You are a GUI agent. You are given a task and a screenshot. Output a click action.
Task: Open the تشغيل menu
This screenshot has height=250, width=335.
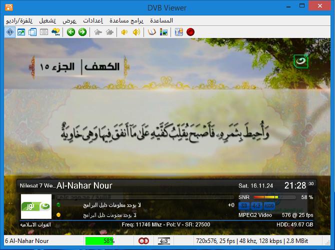(47, 20)
